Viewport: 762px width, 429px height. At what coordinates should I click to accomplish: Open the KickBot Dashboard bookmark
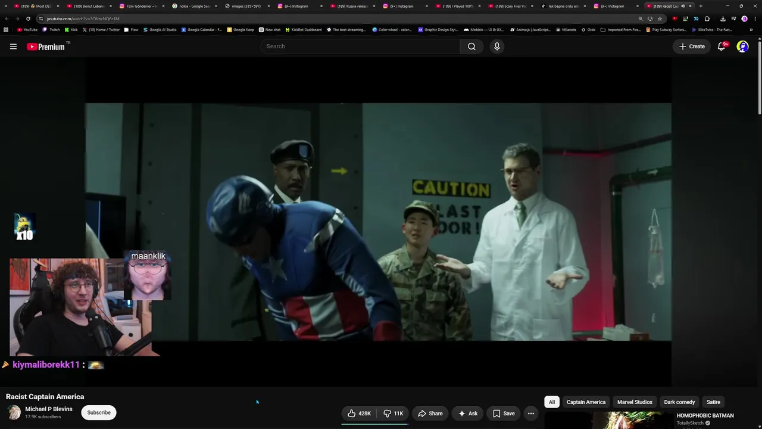[304, 29]
